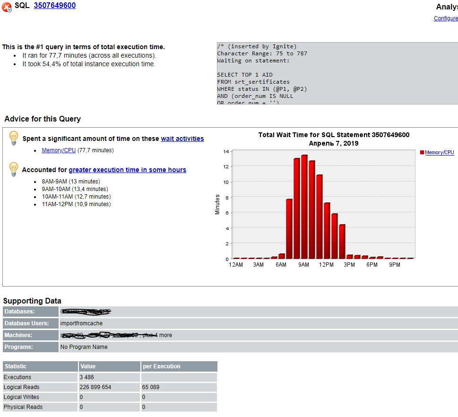Select the '11AM-12PM (10,9 minutes)' entry
Screen dimensions: 458x417
76,204
